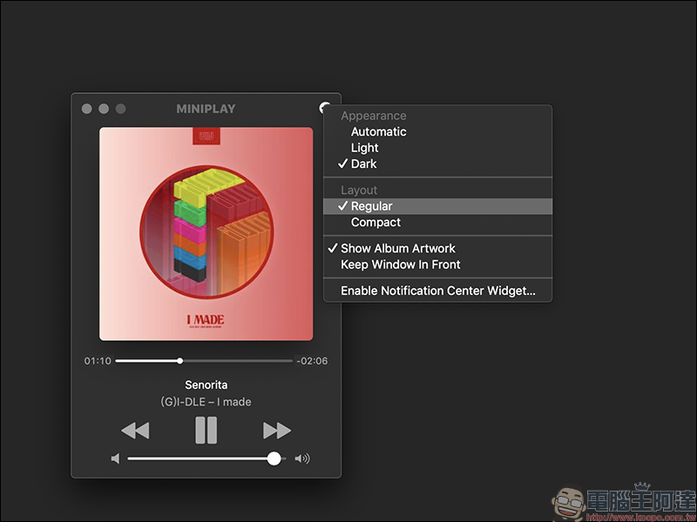Skip ahead with the fast-forward button
Screen dimensions: 697x522
(277, 431)
